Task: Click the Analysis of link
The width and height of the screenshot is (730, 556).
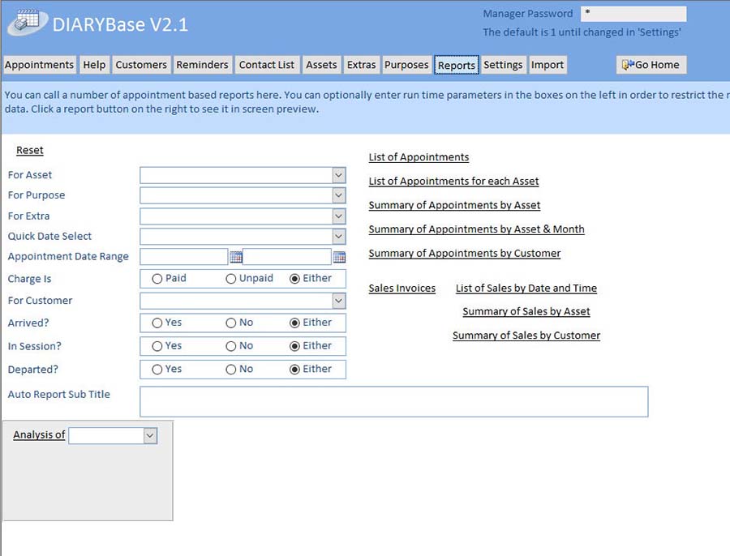Action: (39, 435)
